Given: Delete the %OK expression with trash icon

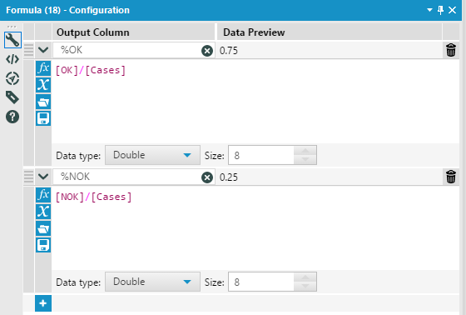Looking at the screenshot, I should click(451, 50).
